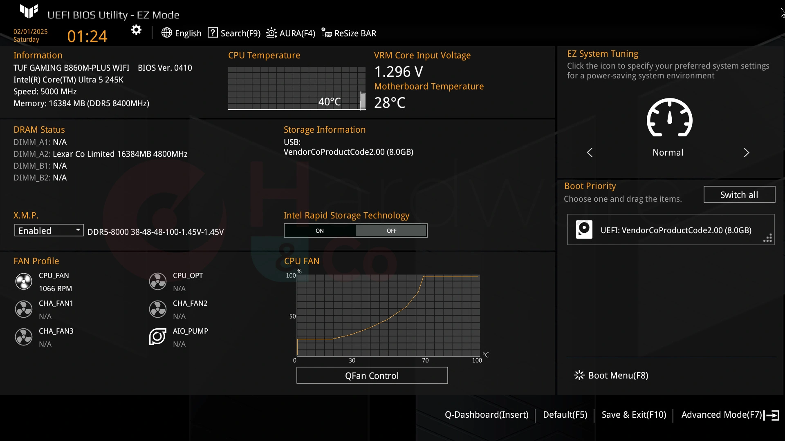Click the CHA_FAN3 fan icon

coord(24,337)
